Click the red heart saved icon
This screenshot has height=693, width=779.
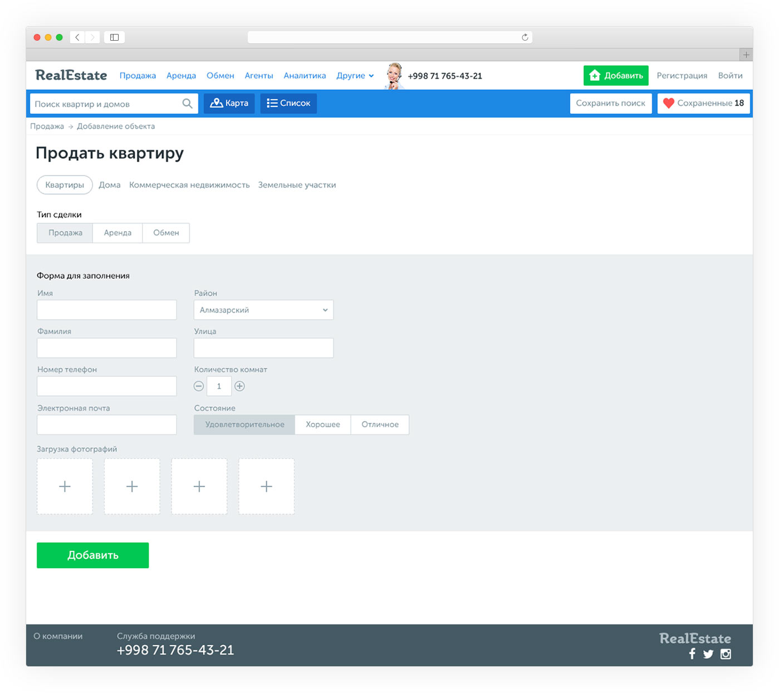click(669, 103)
